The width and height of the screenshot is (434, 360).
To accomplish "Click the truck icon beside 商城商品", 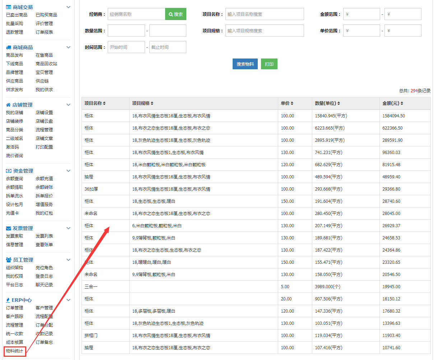I will point(8,47).
